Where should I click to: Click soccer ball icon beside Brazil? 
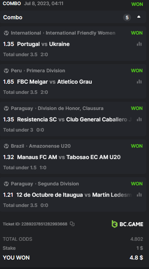[6, 146]
